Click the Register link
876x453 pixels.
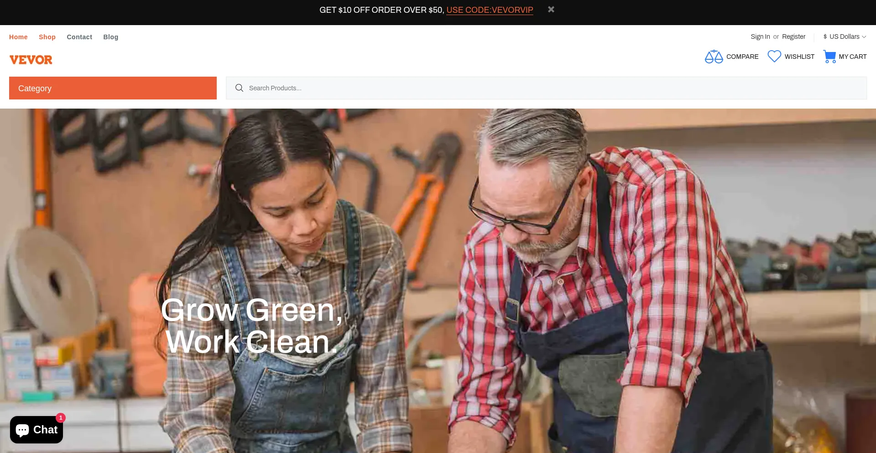click(793, 36)
